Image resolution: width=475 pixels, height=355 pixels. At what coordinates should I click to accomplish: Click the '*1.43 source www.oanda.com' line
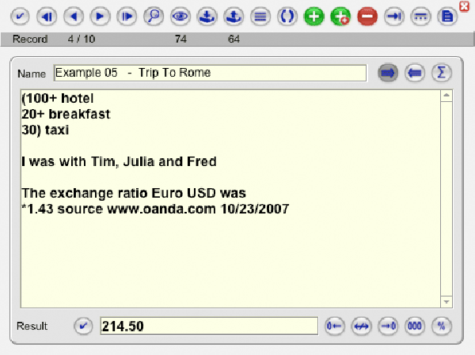click(x=155, y=210)
